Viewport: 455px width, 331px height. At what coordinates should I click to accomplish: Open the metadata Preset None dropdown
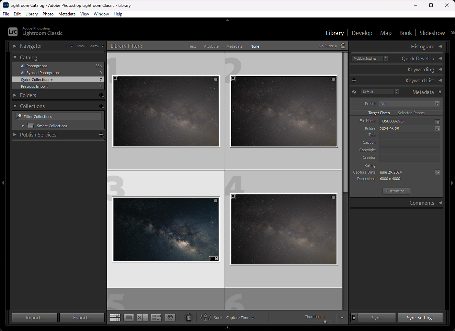[409, 104]
